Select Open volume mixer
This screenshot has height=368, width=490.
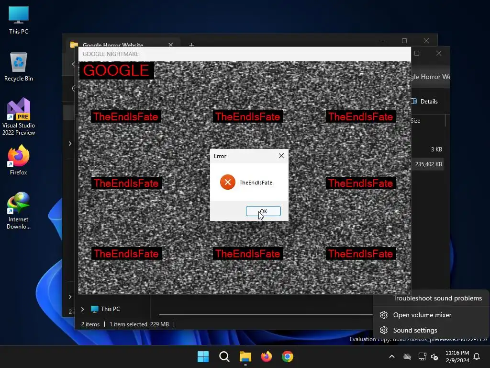pos(422,315)
